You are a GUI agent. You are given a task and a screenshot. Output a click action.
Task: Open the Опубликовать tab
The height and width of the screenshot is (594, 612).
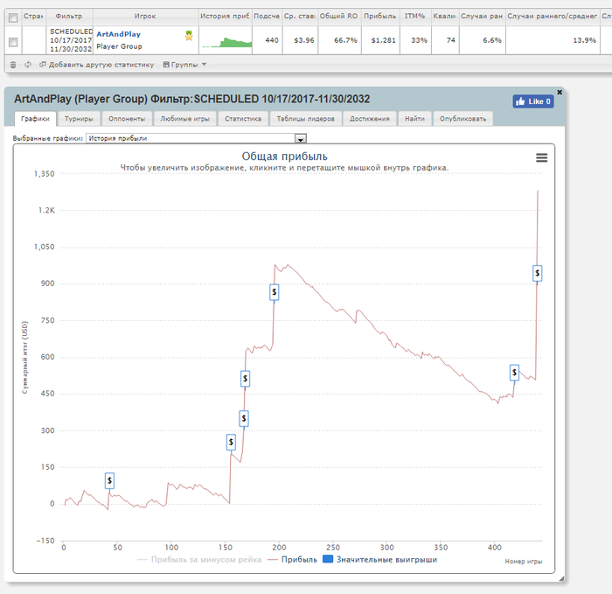462,119
